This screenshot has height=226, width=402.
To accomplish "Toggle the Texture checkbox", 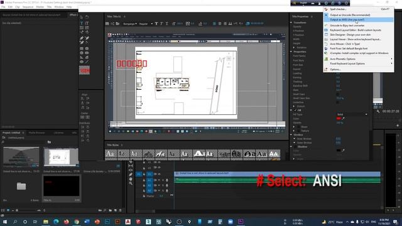I will point(298,131).
